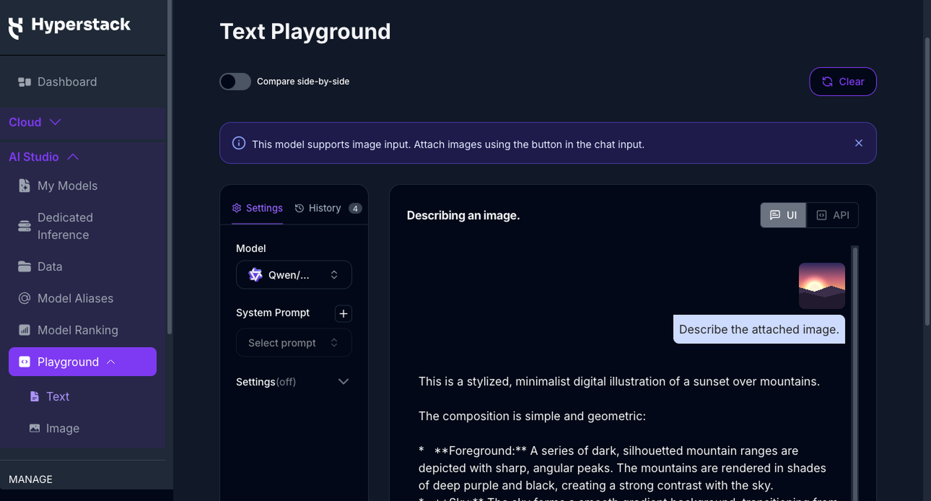The width and height of the screenshot is (931, 501).
Task: Toggle Compare side-by-side switch
Action: pyautogui.click(x=235, y=81)
